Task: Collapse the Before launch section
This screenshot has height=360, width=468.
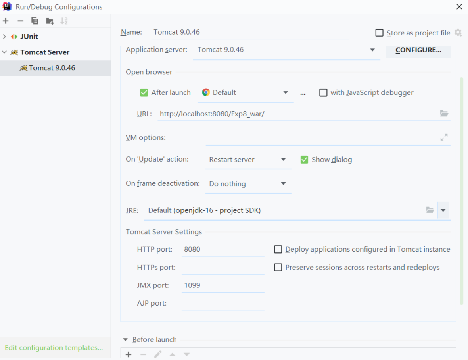Action: [x=125, y=339]
